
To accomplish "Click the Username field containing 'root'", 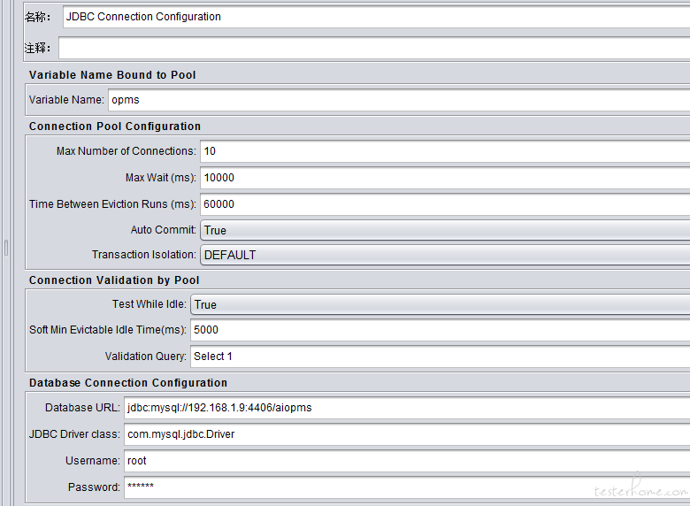I will (407, 461).
